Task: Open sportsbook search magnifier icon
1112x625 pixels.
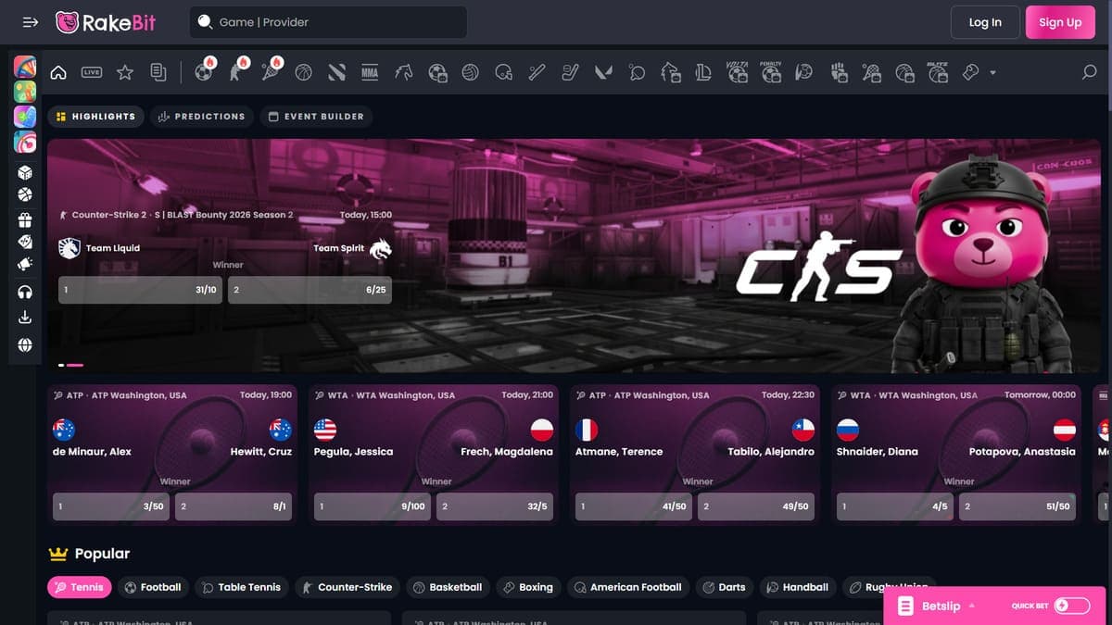Action: point(1090,72)
